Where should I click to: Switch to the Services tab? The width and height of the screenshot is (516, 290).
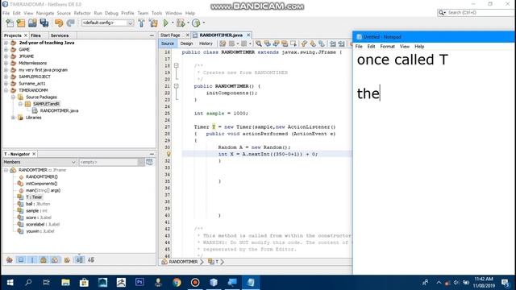tap(60, 35)
